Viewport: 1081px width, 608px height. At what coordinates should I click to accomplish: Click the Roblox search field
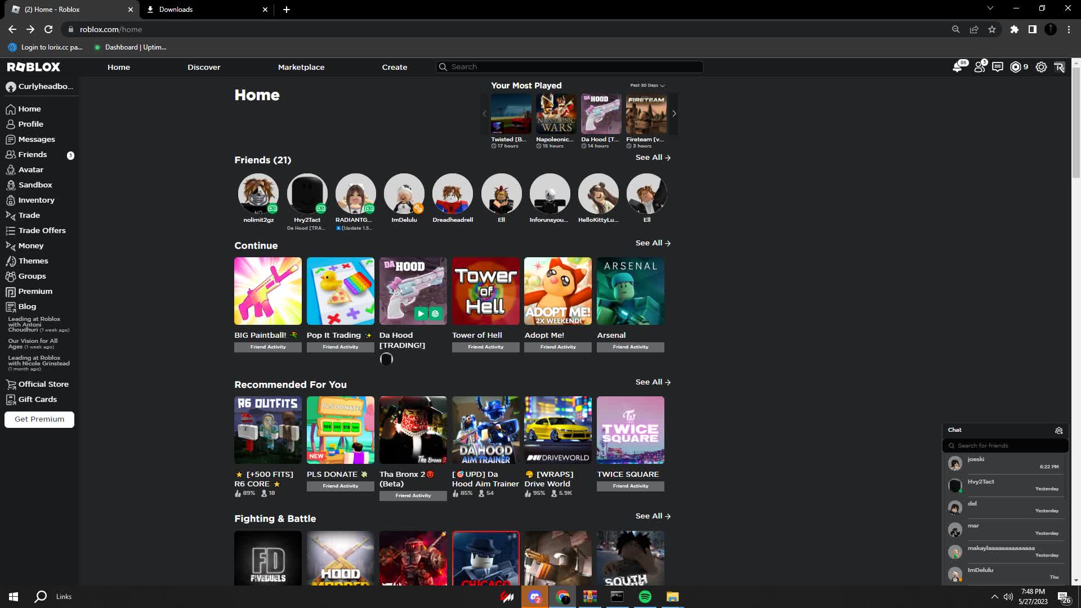click(x=569, y=67)
